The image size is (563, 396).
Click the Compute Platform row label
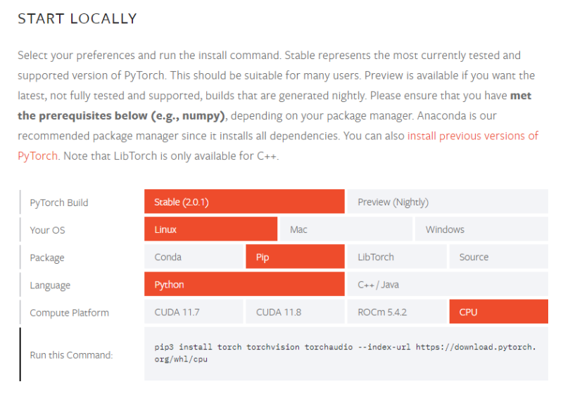coord(69,312)
